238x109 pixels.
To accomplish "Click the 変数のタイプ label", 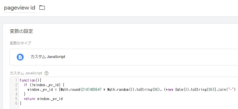I will (x=20, y=43).
